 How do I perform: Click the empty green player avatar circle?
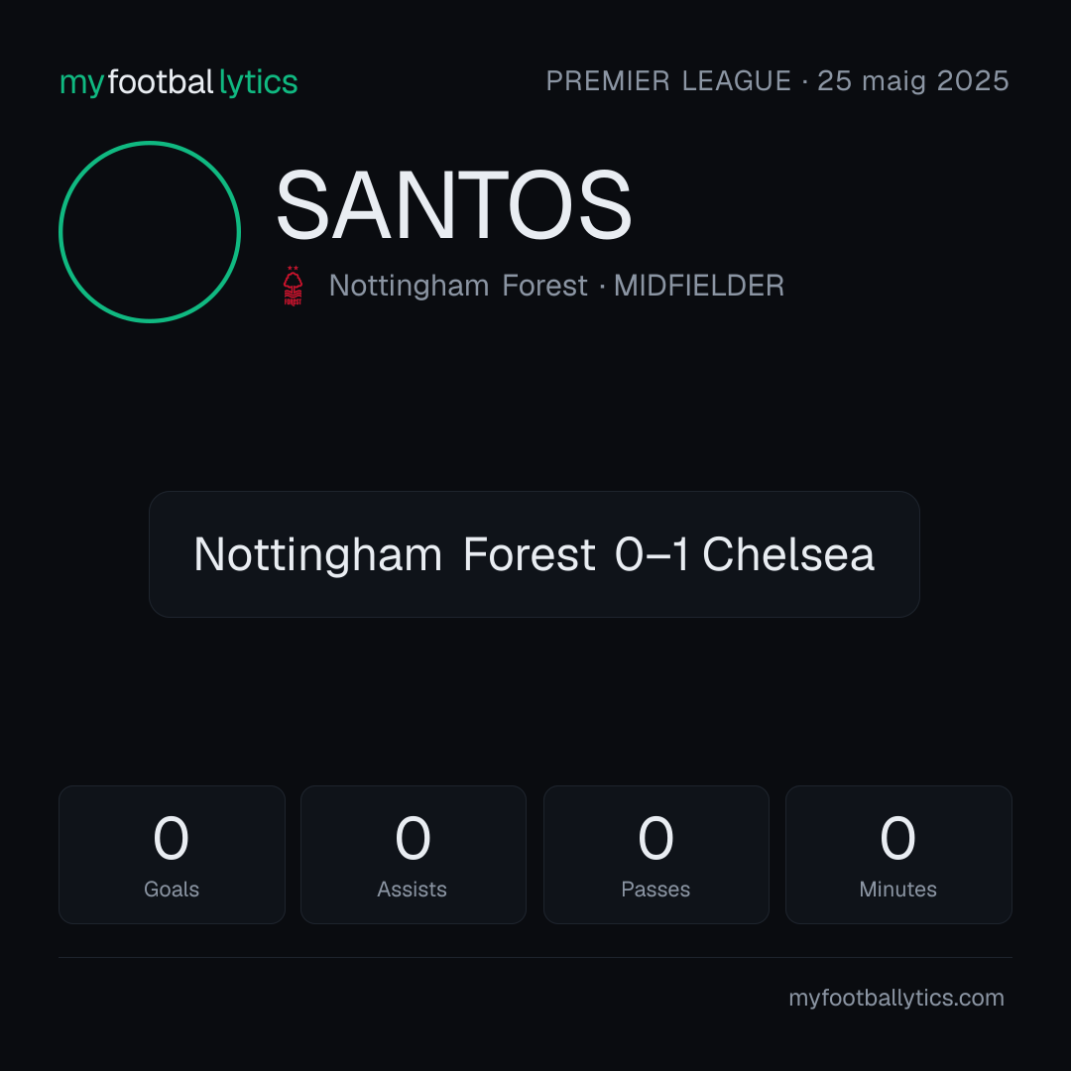pos(150,232)
